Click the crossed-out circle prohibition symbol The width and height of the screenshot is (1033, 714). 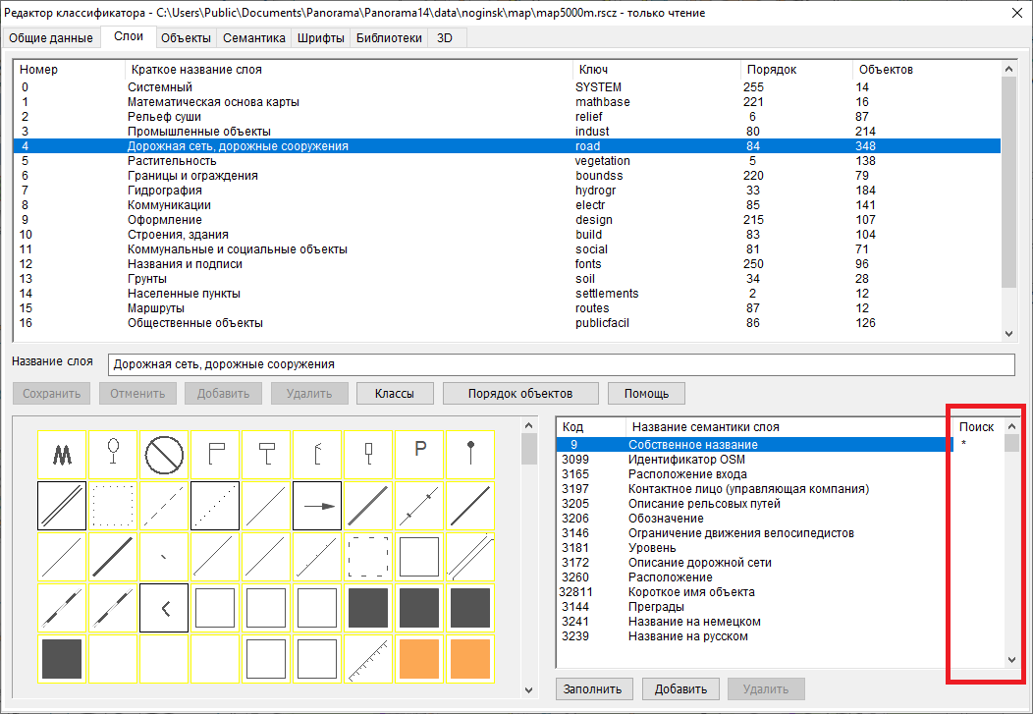point(165,454)
